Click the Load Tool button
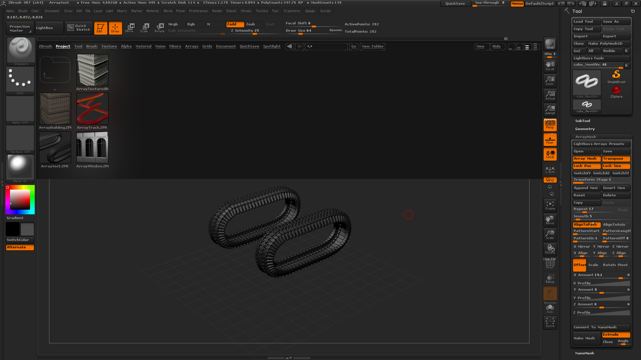The image size is (641, 360). (x=587, y=22)
